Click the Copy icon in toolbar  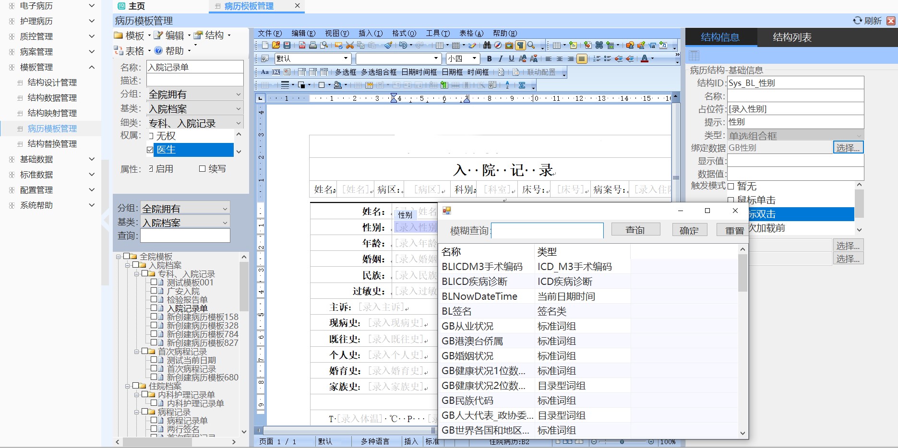click(361, 45)
